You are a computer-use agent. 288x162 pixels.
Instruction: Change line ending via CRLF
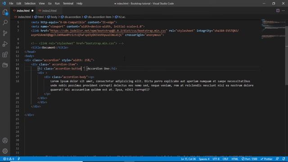pyautogui.click(x=225, y=159)
